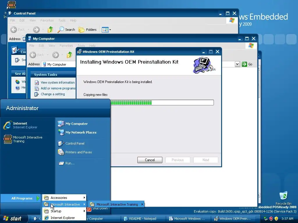Expand the Accessories programs folder
The width and height of the screenshot is (298, 223).
coord(64,198)
